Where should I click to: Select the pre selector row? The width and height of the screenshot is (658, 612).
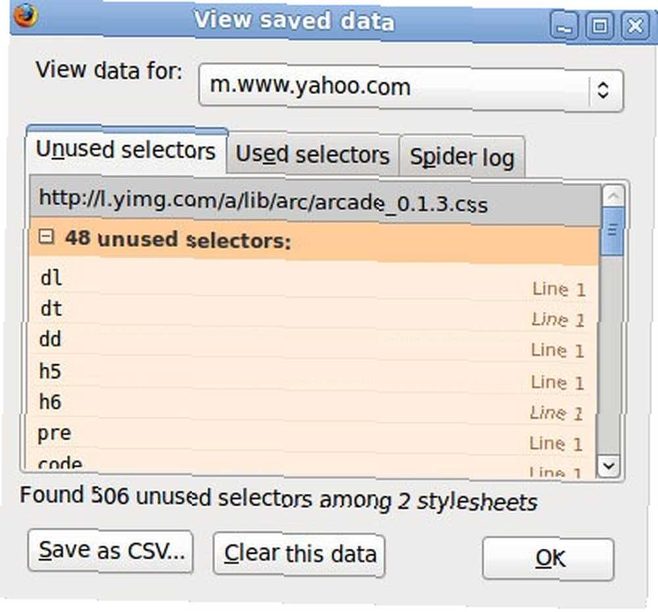tap(311, 436)
